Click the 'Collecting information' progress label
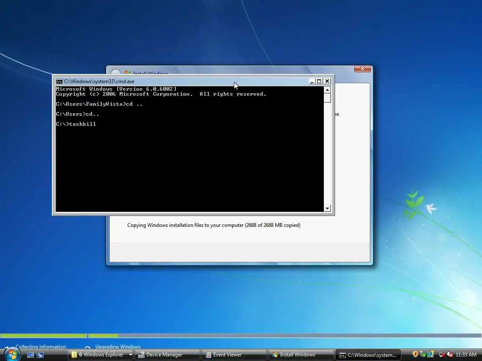Image resolution: width=482 pixels, height=361 pixels. [x=41, y=346]
